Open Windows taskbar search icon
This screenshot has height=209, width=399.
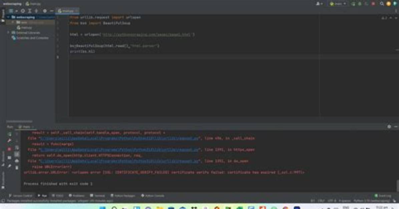114,208
